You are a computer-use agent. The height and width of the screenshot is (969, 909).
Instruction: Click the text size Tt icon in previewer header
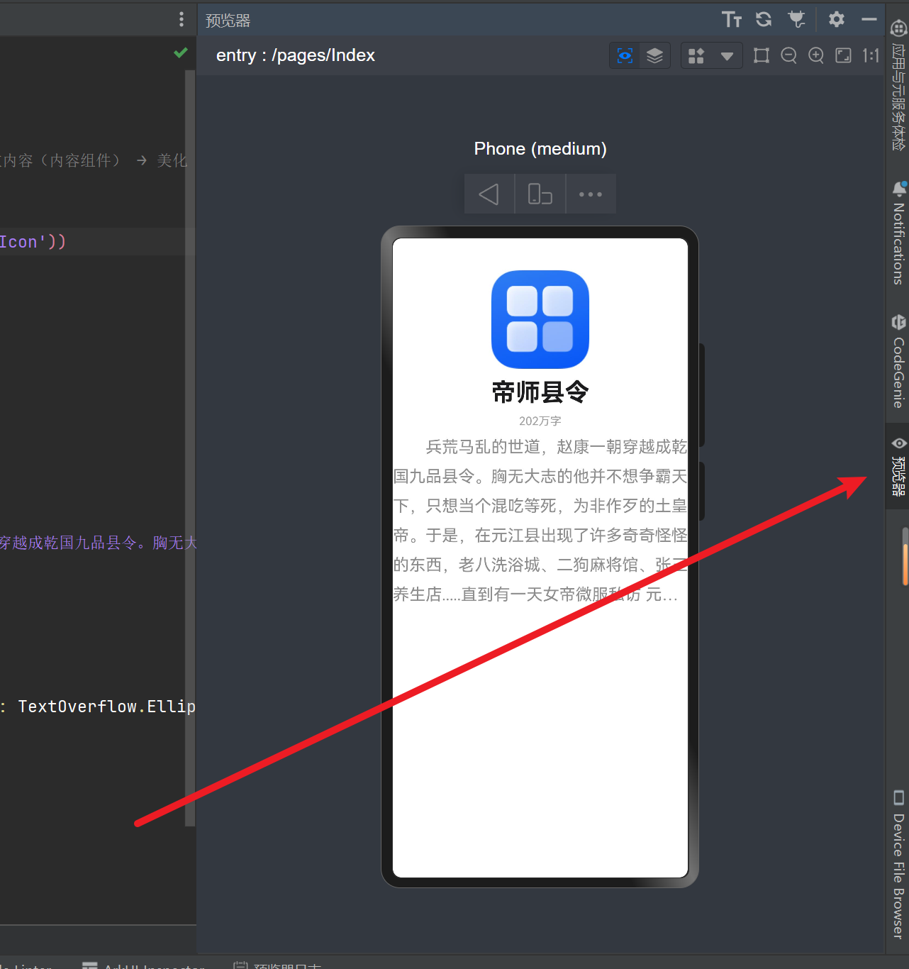coord(732,19)
